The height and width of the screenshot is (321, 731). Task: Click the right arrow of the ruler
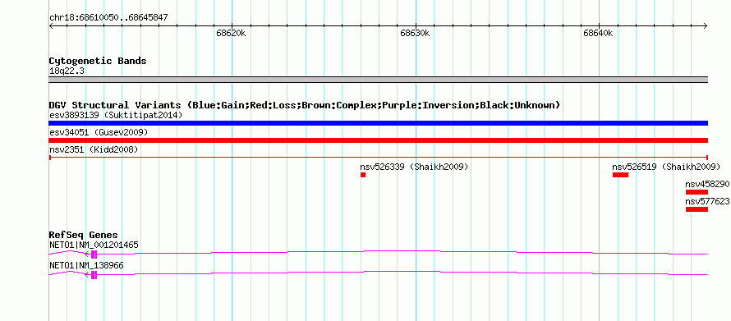click(706, 25)
